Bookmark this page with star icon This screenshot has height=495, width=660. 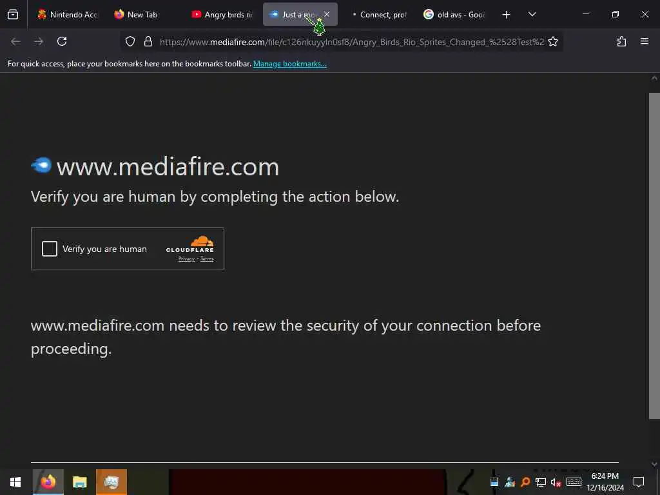point(553,41)
